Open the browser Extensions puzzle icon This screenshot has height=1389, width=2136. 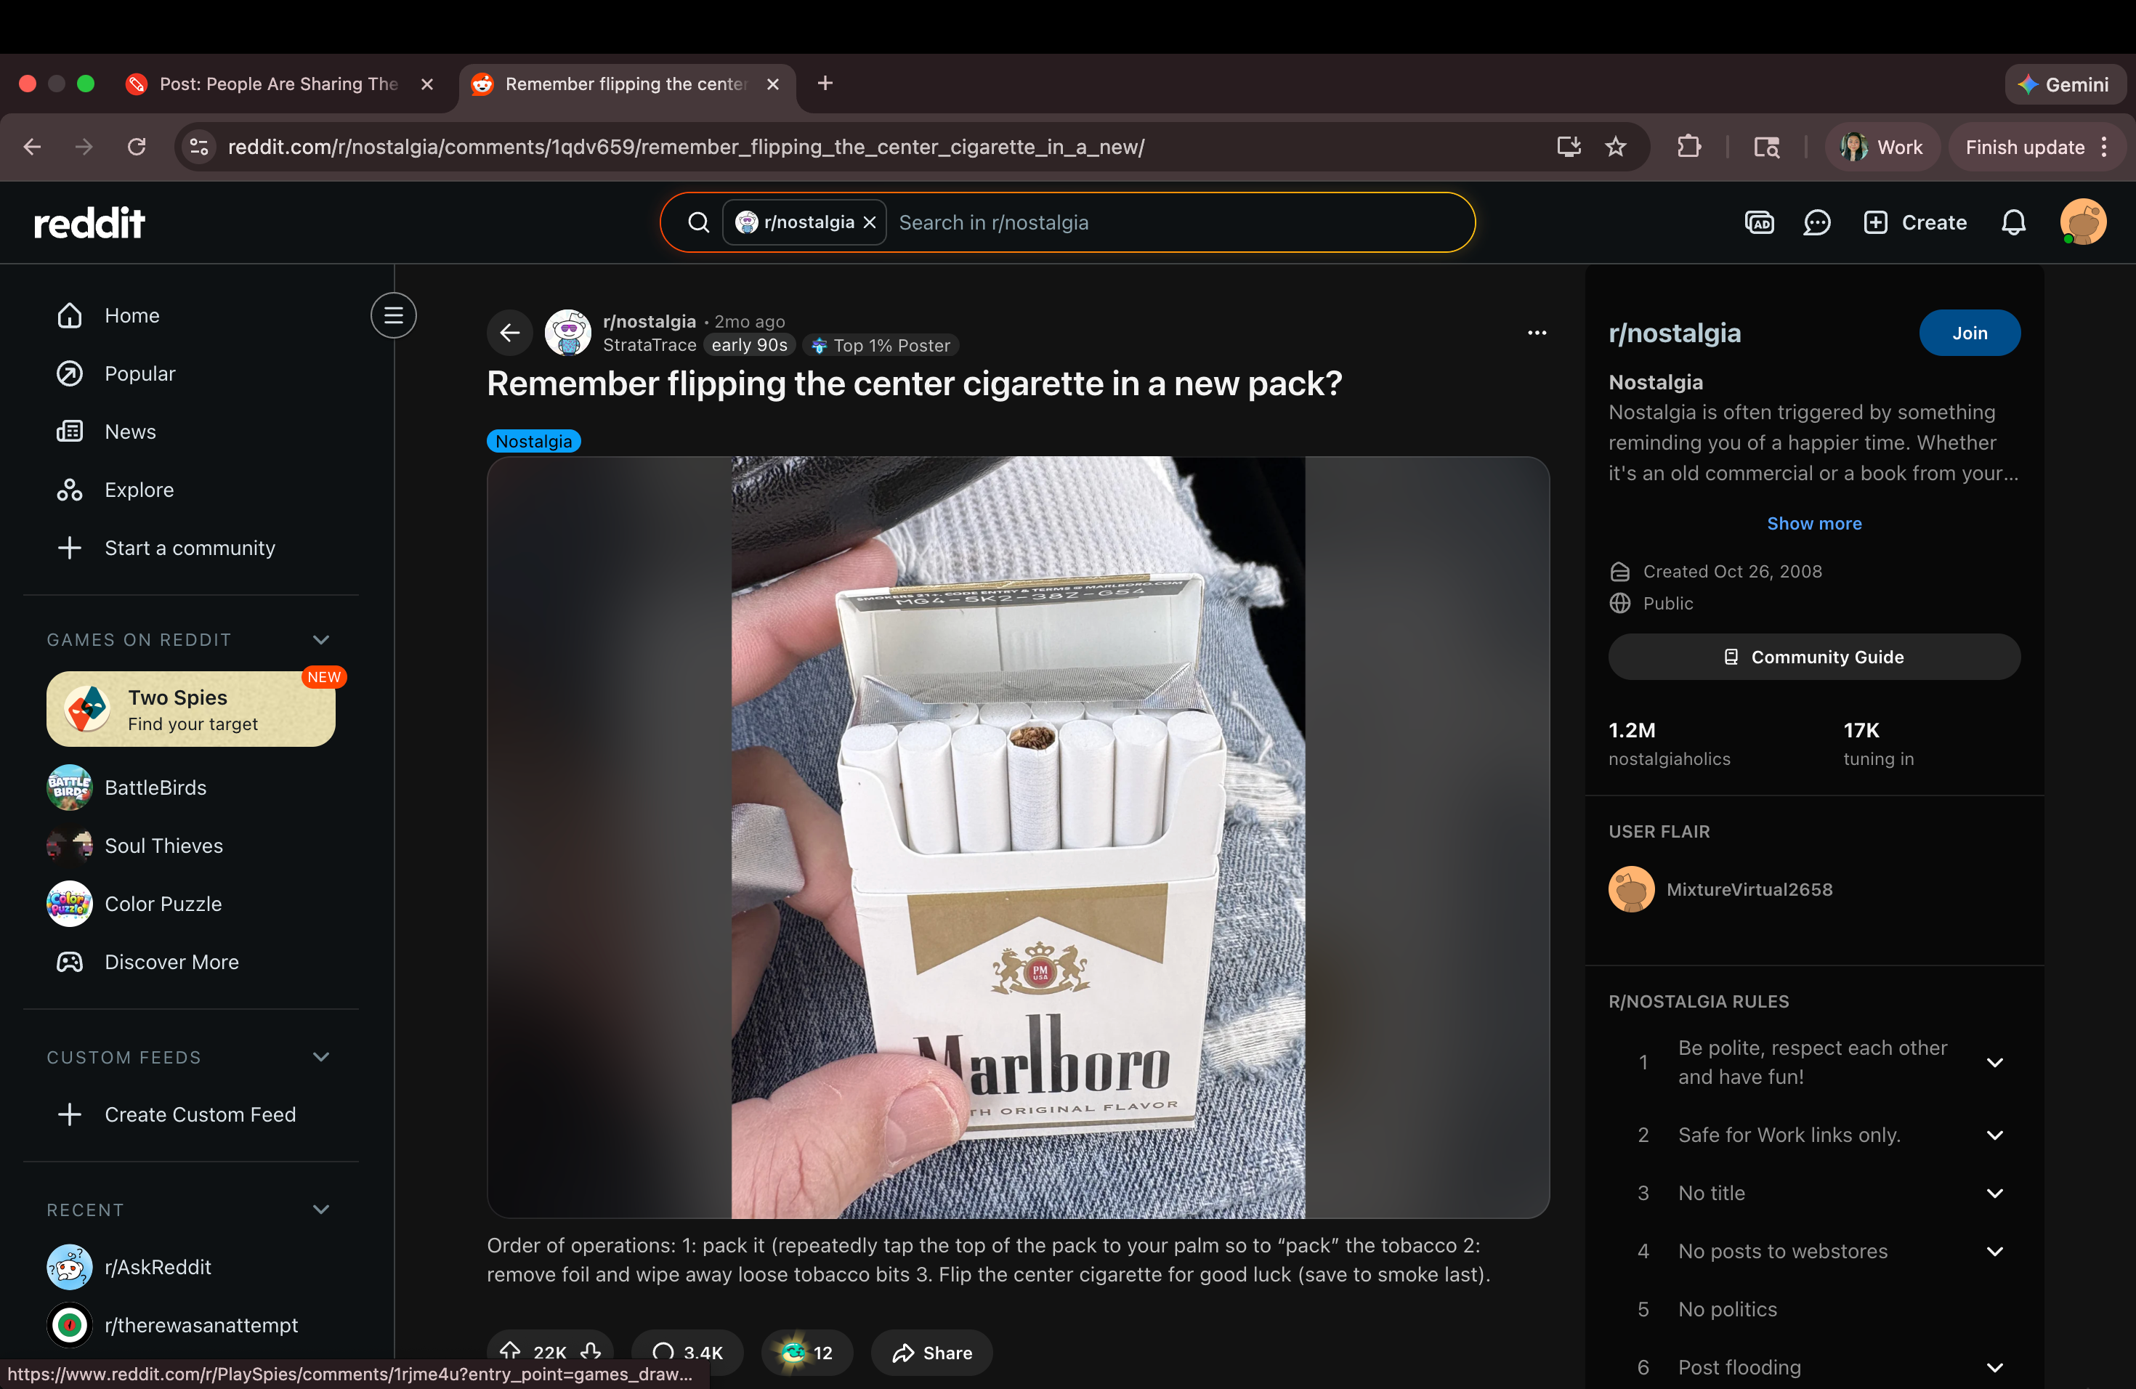pos(1689,146)
